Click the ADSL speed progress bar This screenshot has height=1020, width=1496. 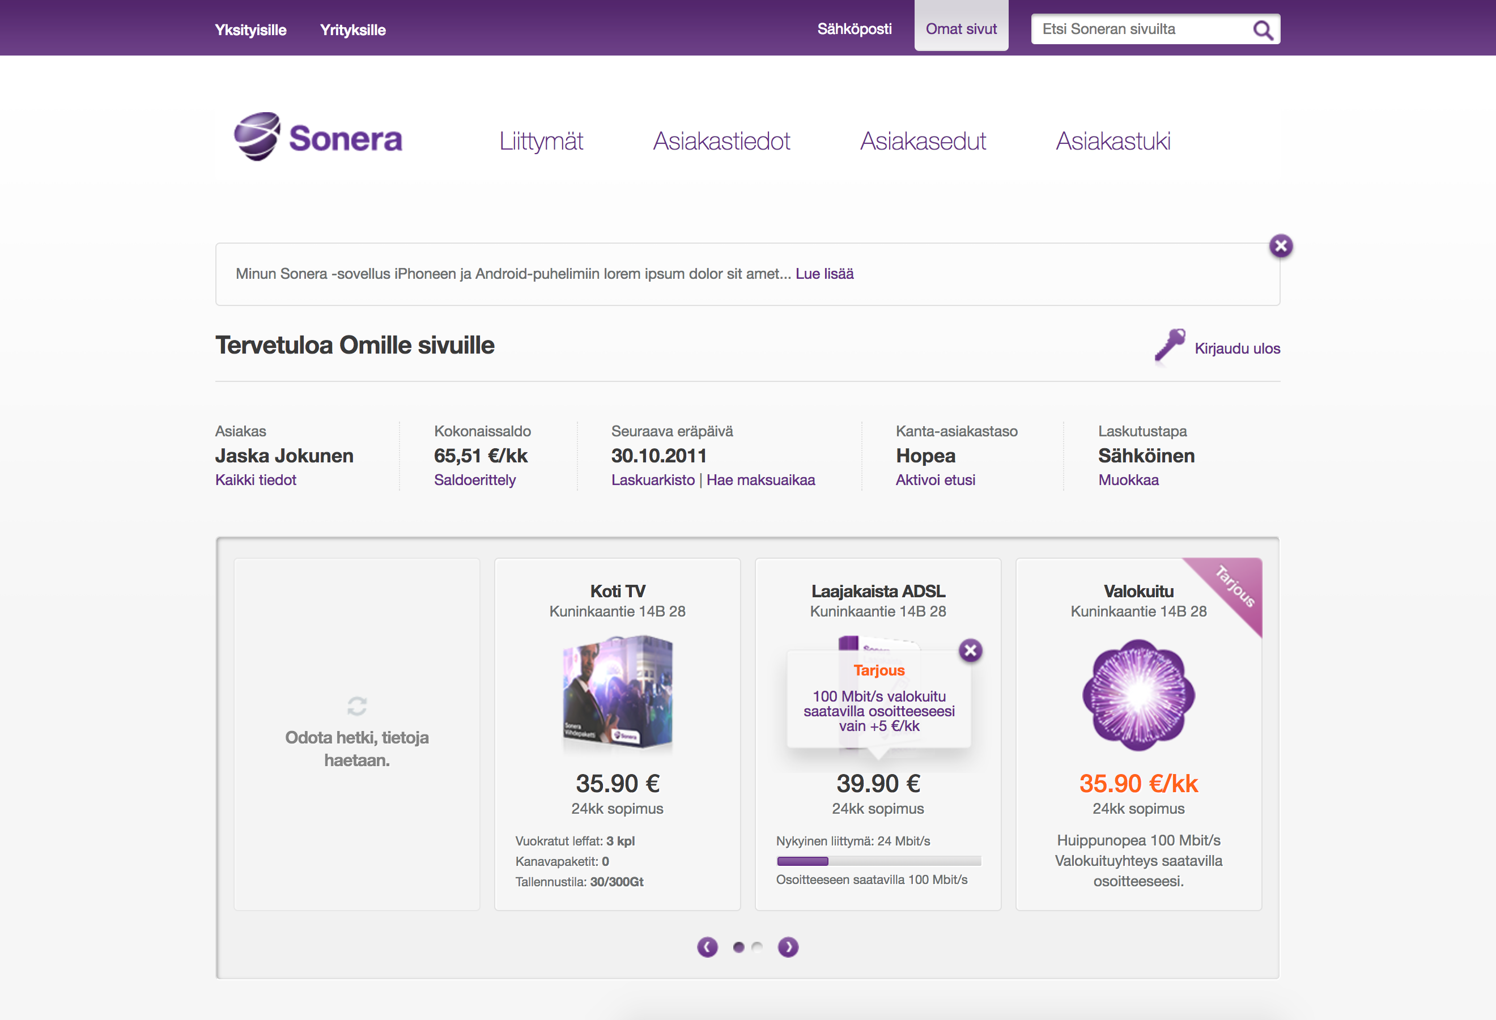point(878,861)
